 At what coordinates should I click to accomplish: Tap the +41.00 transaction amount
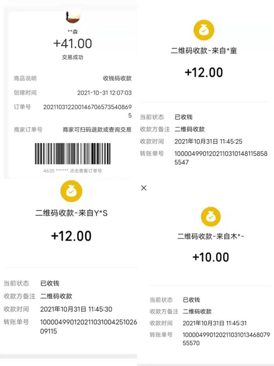pyautogui.click(x=72, y=43)
